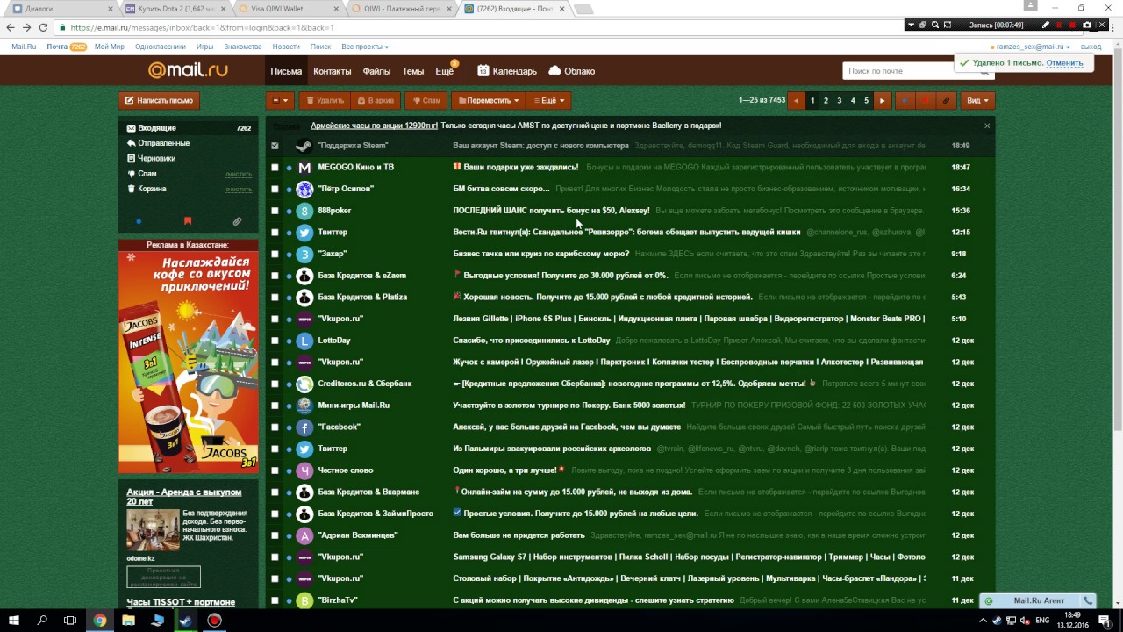The height and width of the screenshot is (632, 1123).
Task: Go to next page of messages
Action: click(883, 100)
